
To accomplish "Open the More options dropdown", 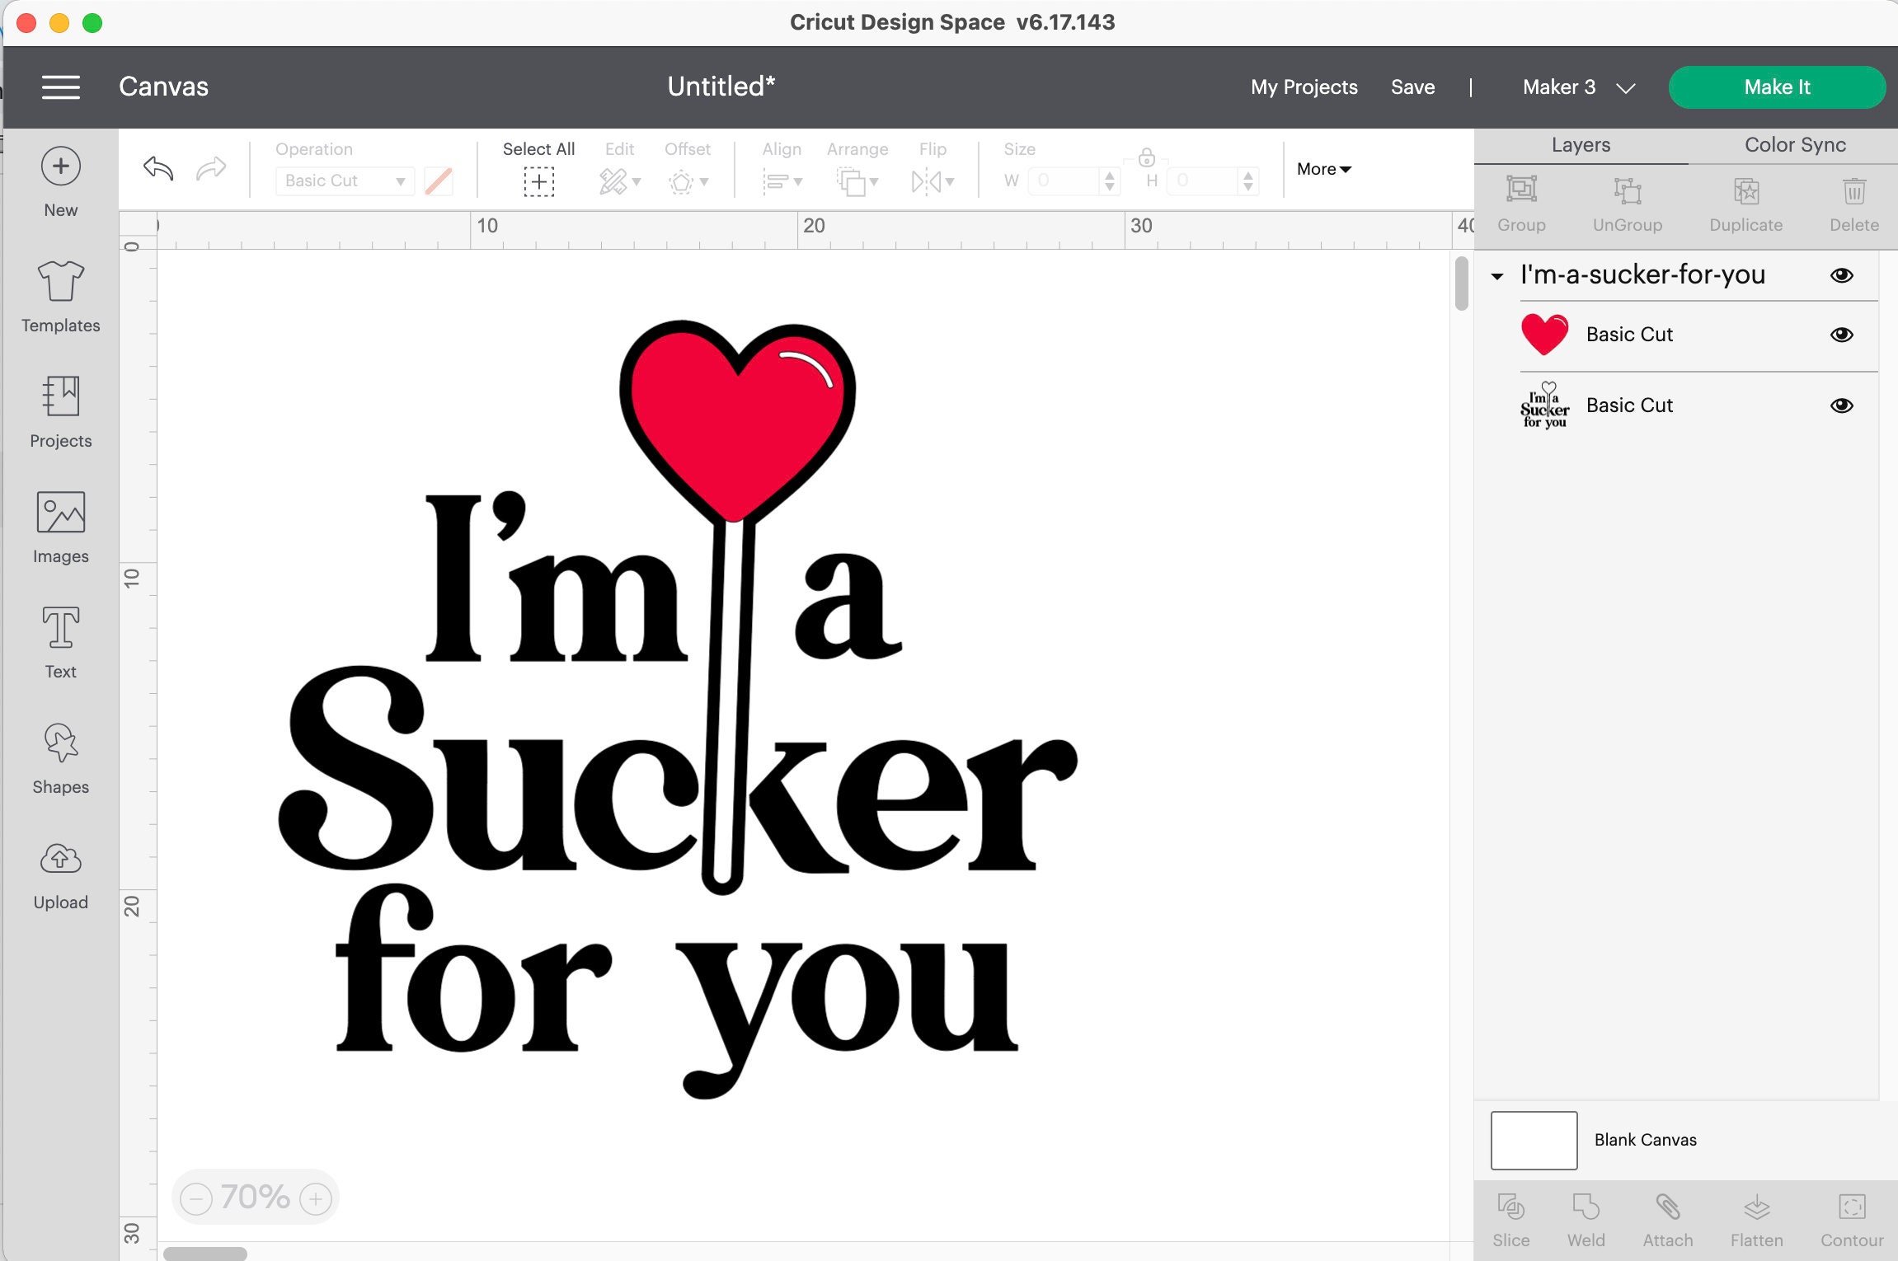I will coord(1322,169).
